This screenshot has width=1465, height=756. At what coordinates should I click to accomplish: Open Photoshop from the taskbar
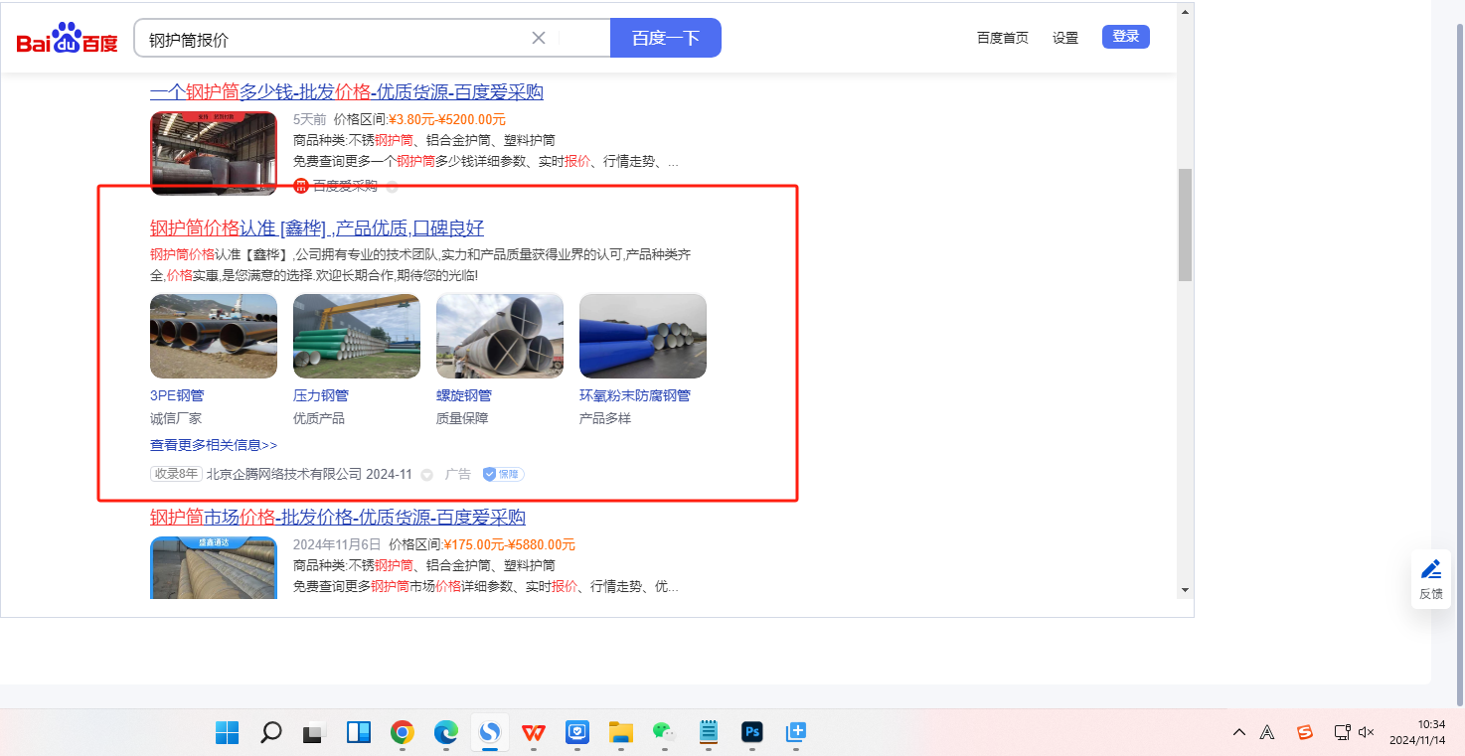click(752, 733)
